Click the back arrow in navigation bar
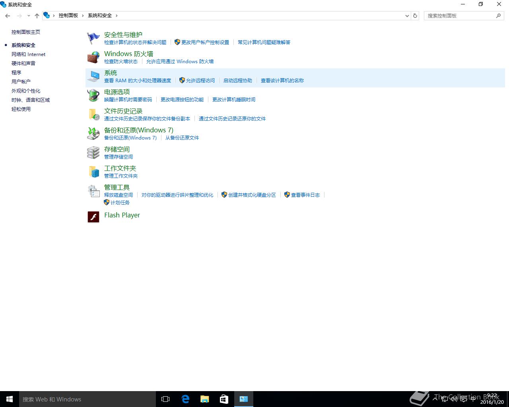509x407 pixels. (x=8, y=16)
